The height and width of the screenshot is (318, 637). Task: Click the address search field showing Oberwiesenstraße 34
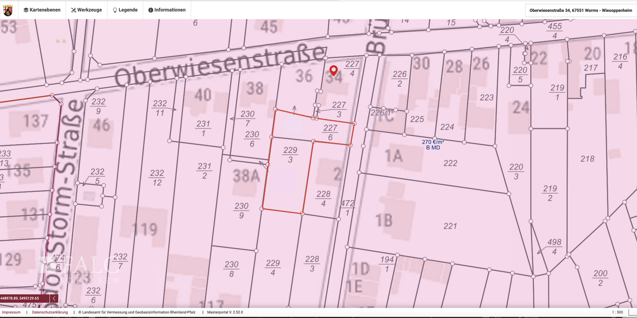pyautogui.click(x=580, y=10)
